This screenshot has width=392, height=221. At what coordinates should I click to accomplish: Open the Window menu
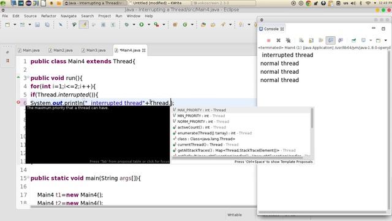pos(134,16)
